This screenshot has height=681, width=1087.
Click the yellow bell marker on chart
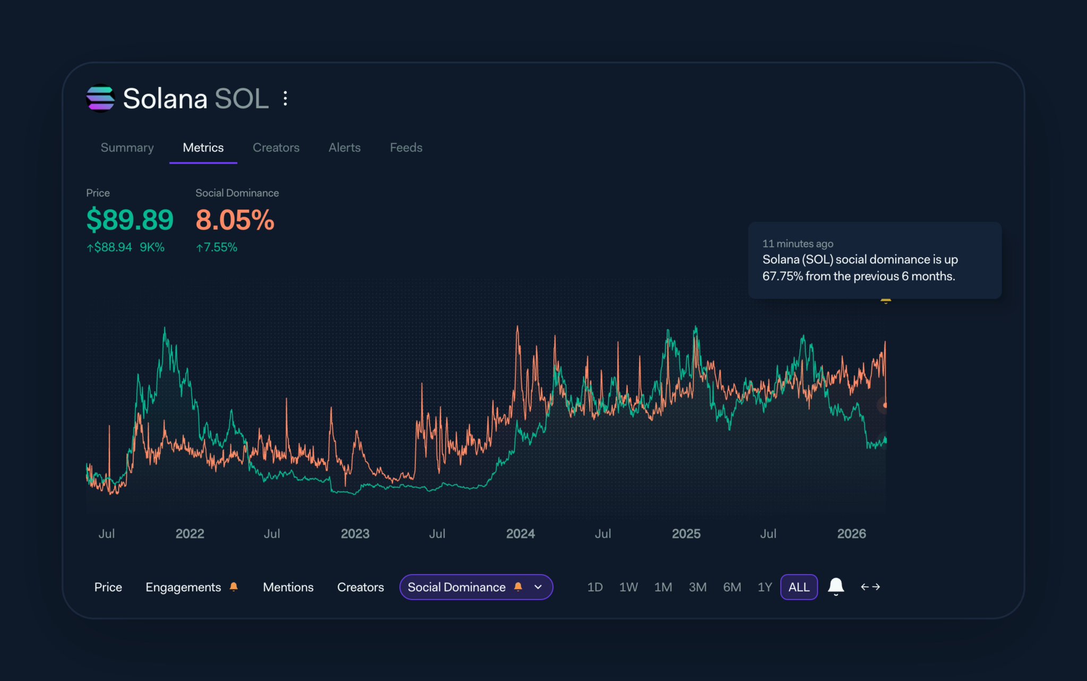pyautogui.click(x=885, y=301)
